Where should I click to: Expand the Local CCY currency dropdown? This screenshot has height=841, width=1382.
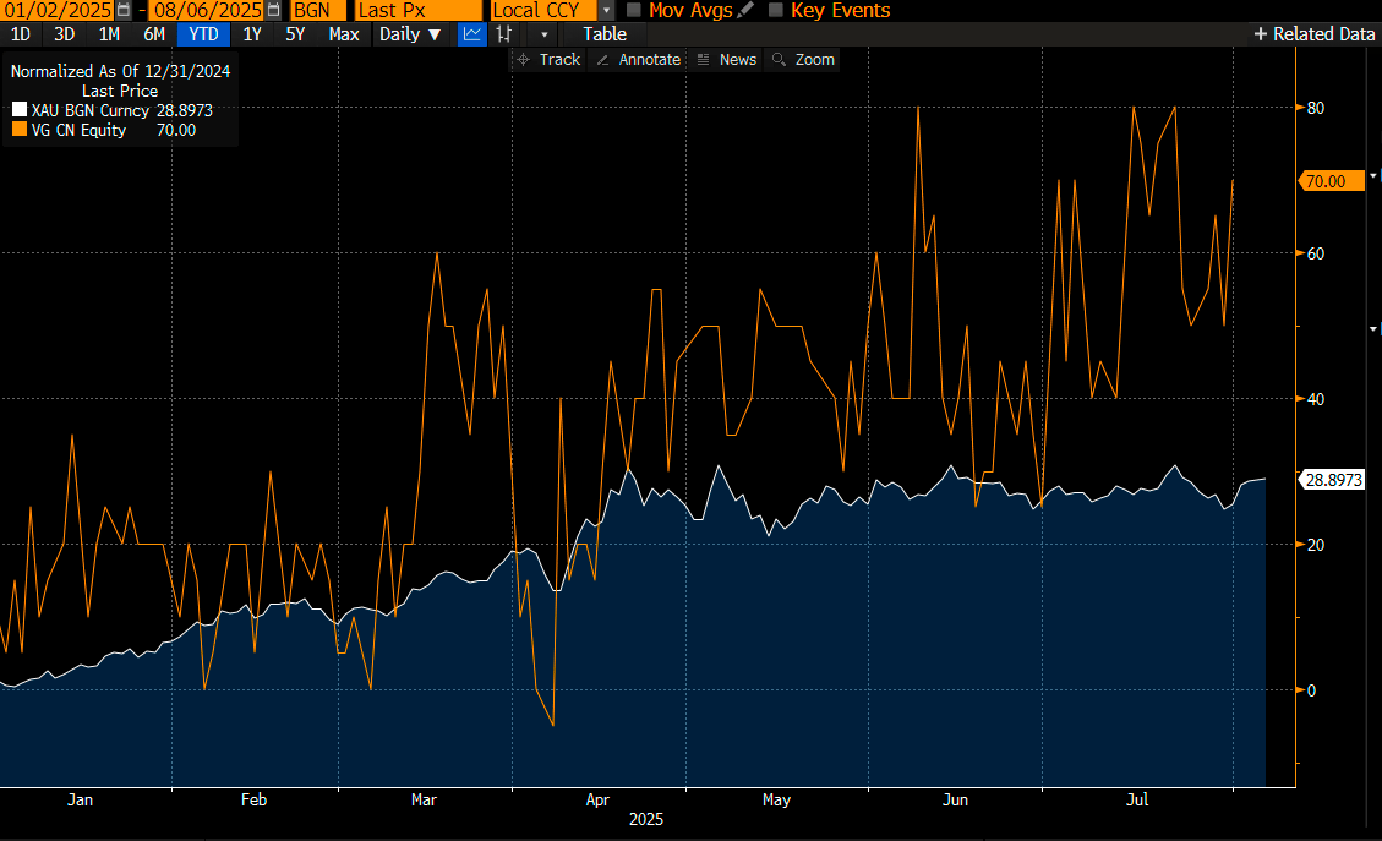click(606, 10)
